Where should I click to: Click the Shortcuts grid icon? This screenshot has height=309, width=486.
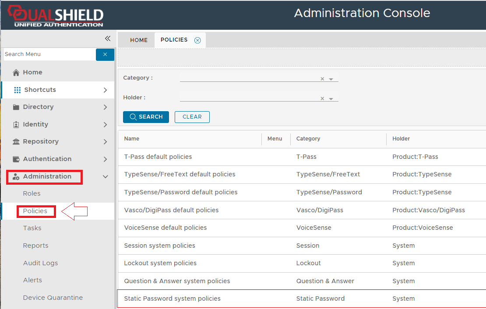[18, 90]
